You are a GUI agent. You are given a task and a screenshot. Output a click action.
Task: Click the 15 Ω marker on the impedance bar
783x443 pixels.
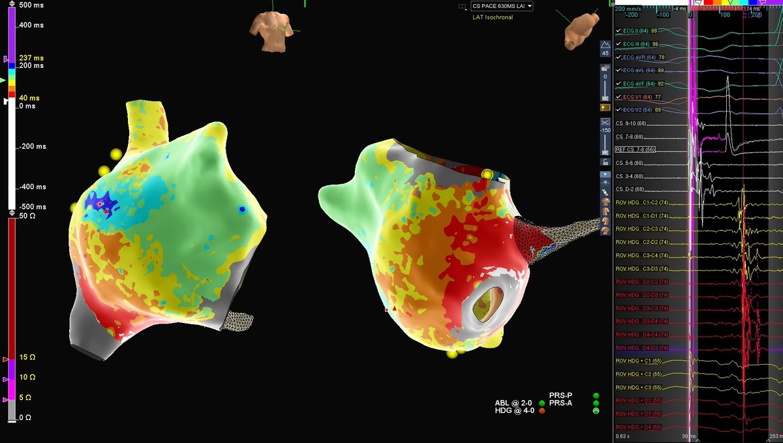(x=7, y=359)
